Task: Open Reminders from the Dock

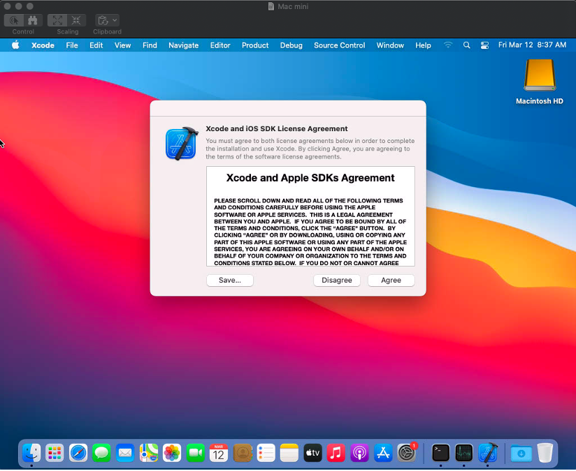Action: point(266,453)
